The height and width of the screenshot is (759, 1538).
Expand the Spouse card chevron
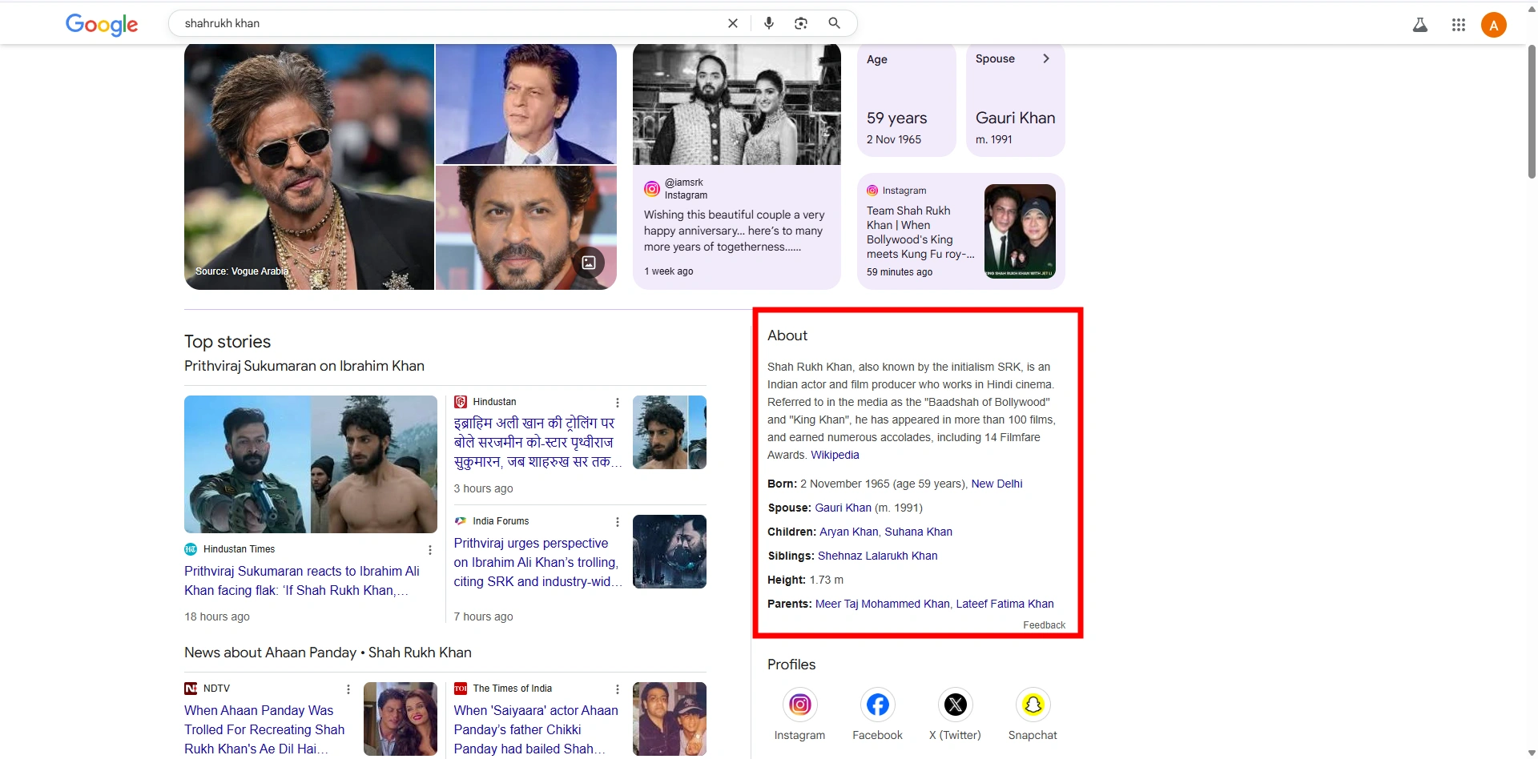[x=1046, y=58]
